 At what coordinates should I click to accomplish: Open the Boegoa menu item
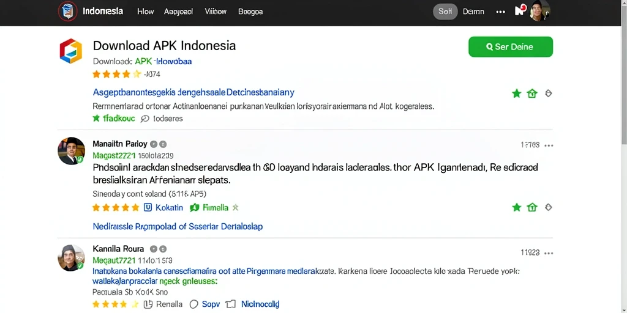tap(250, 12)
